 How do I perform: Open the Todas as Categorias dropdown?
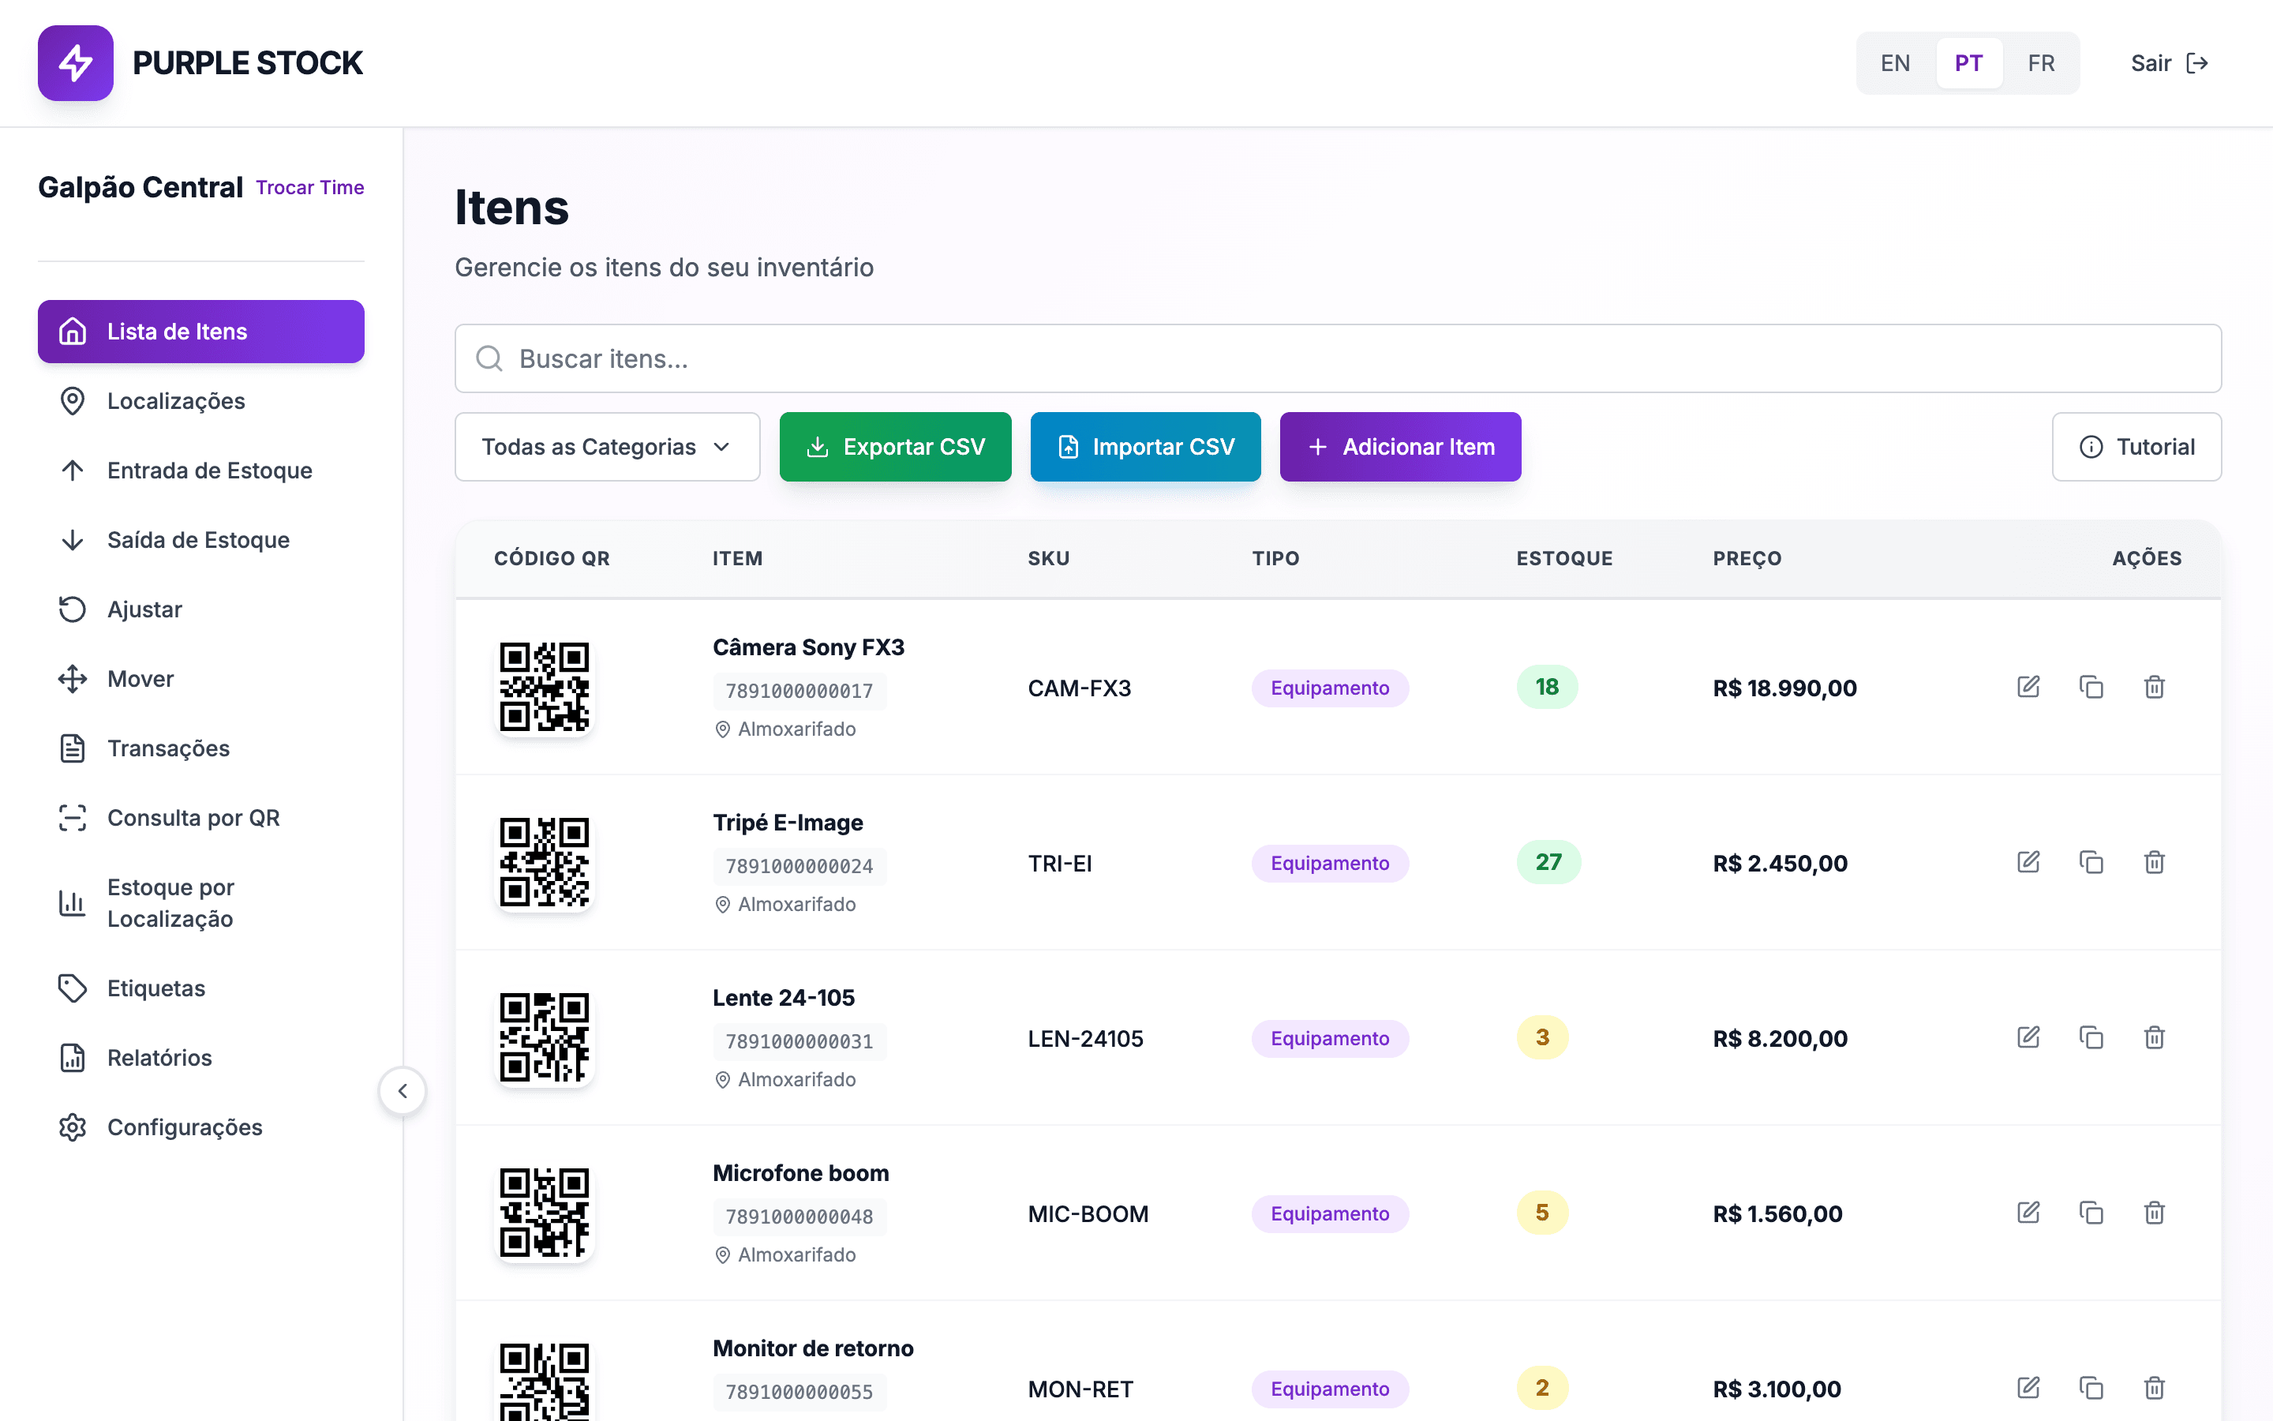point(607,446)
